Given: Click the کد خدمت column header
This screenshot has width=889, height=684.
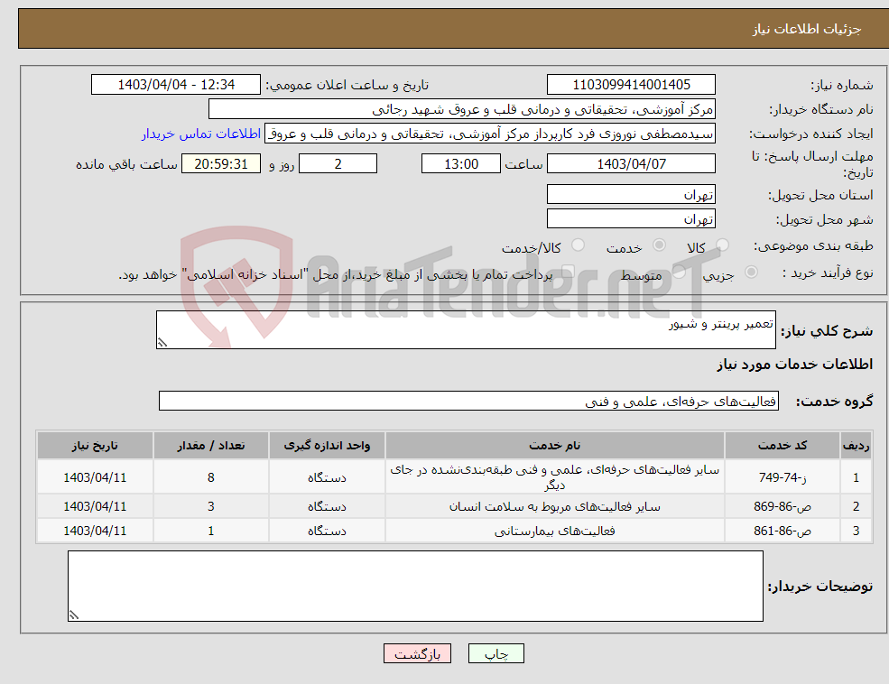Looking at the screenshot, I should pyautogui.click(x=783, y=446).
